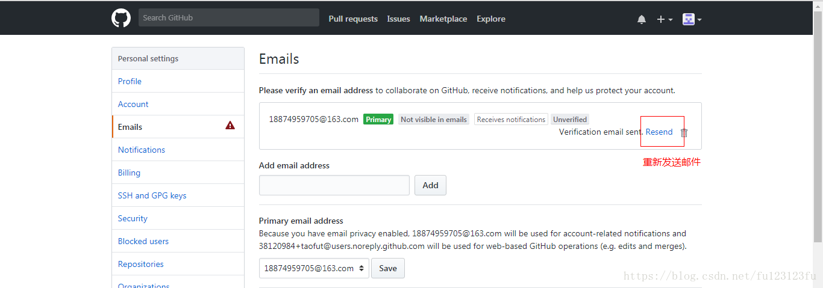Open Issues in top navigation
The height and width of the screenshot is (288, 823).
398,19
